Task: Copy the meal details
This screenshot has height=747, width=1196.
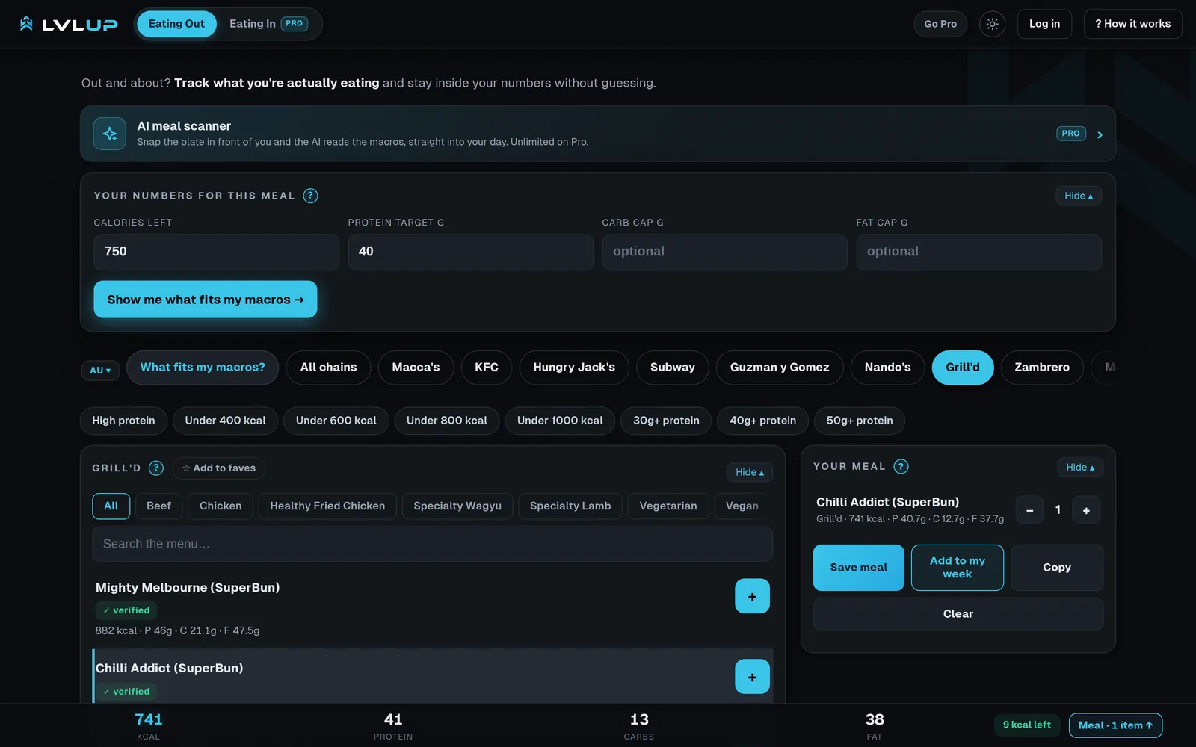Action: (x=1057, y=568)
